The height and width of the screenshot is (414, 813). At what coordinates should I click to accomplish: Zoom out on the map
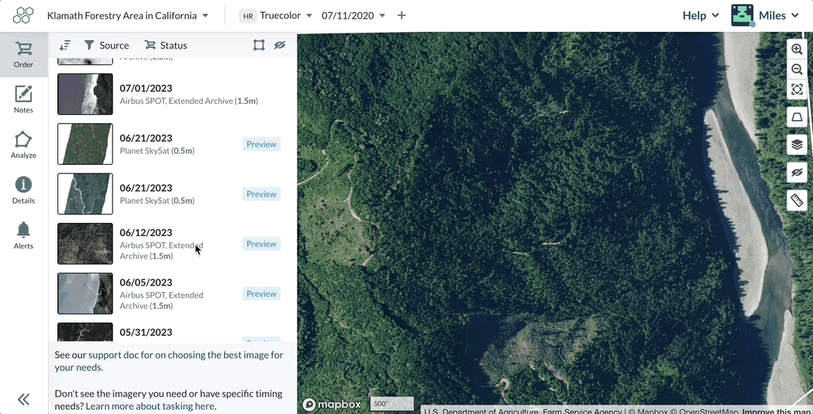[797, 70]
